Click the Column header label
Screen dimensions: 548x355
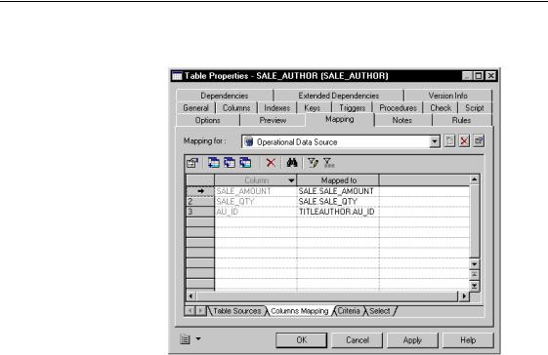(257, 180)
